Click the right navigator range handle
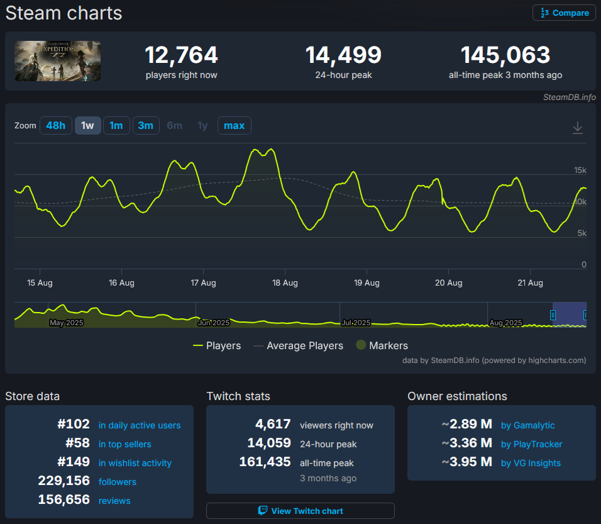Screen dimensions: 601x524 [585, 315]
